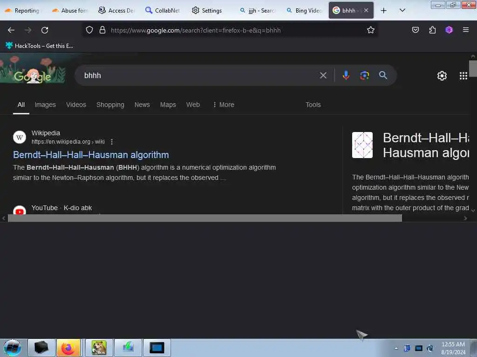Image resolution: width=477 pixels, height=357 pixels.
Task: Click the scroll right arrow
Action: point(465,218)
